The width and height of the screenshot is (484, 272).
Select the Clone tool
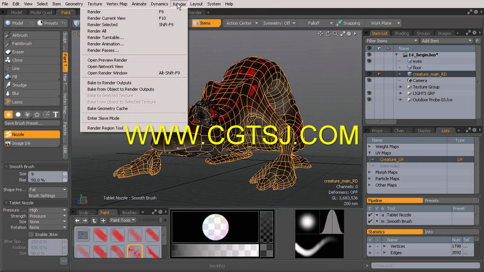click(x=32, y=60)
